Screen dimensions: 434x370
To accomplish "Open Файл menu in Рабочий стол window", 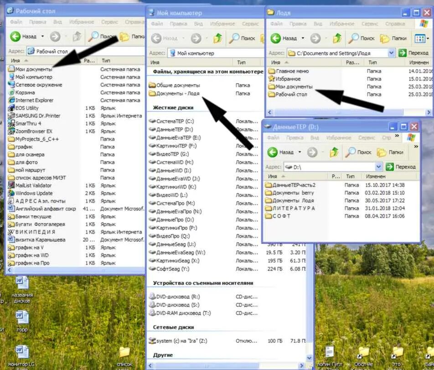I will 16,22.
